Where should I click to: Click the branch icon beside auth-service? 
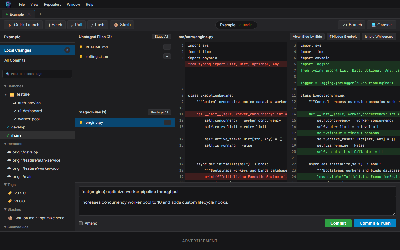click(15, 103)
